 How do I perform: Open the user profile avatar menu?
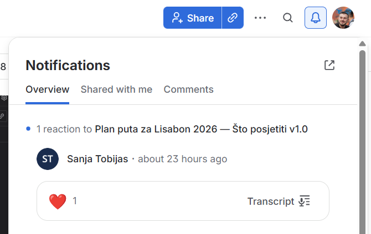point(343,18)
